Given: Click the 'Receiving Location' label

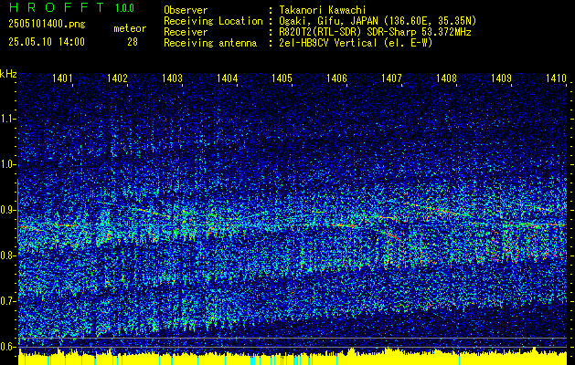Looking at the screenshot, I should coord(213,21).
